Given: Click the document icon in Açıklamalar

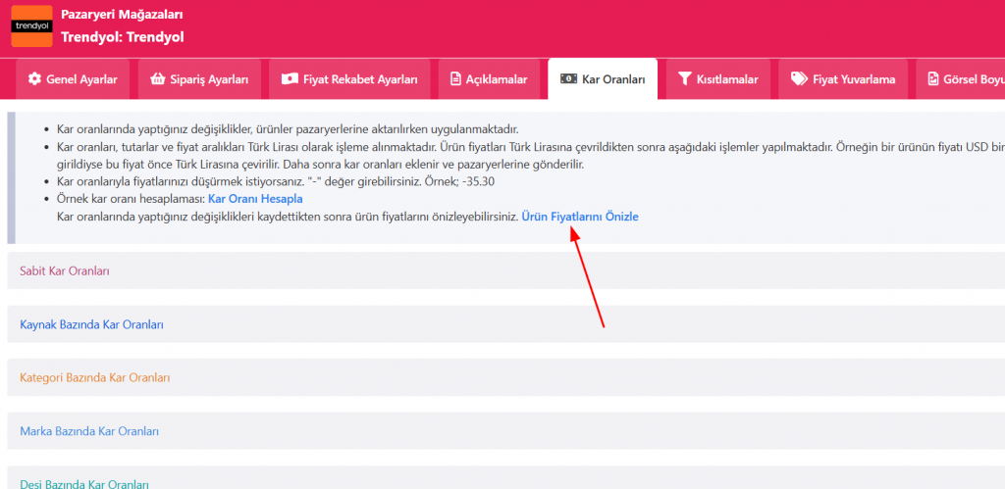Looking at the screenshot, I should pyautogui.click(x=456, y=79).
